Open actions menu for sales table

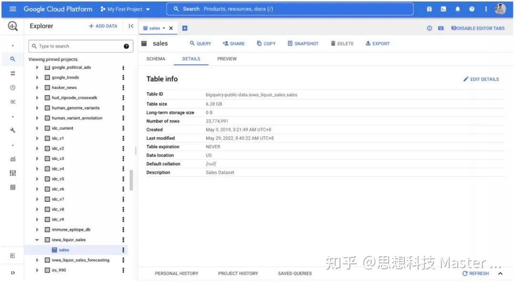(x=123, y=250)
